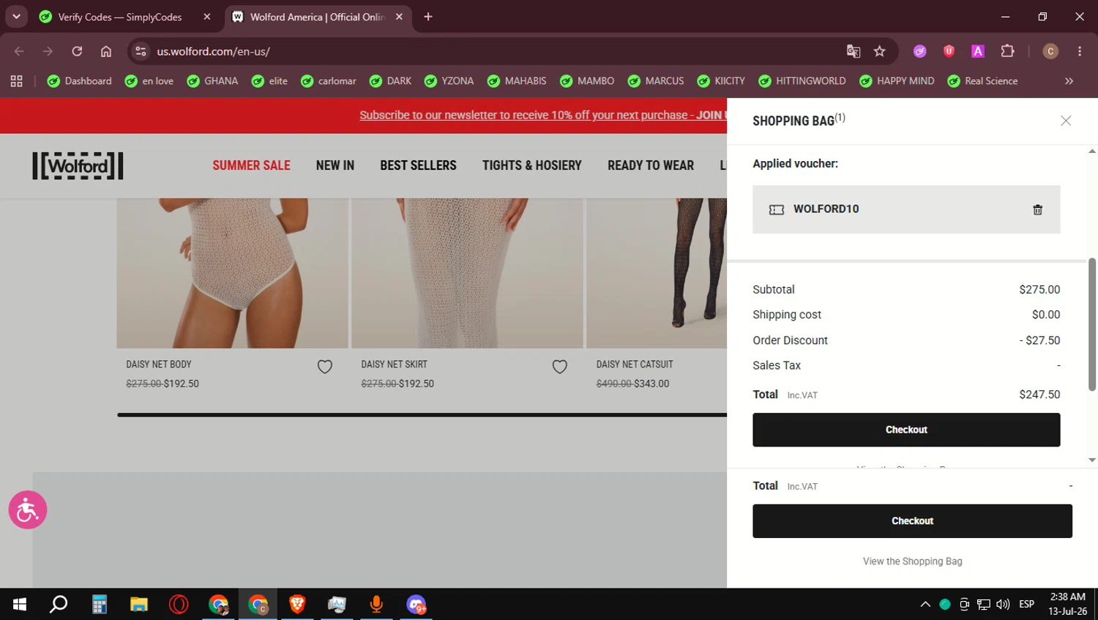Open the NEW IN menu

pyautogui.click(x=335, y=165)
